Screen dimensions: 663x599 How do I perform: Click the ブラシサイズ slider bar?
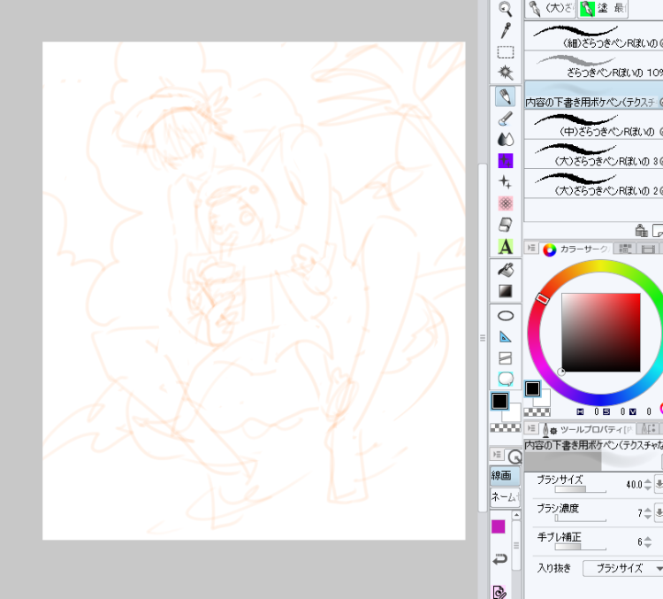[580, 490]
